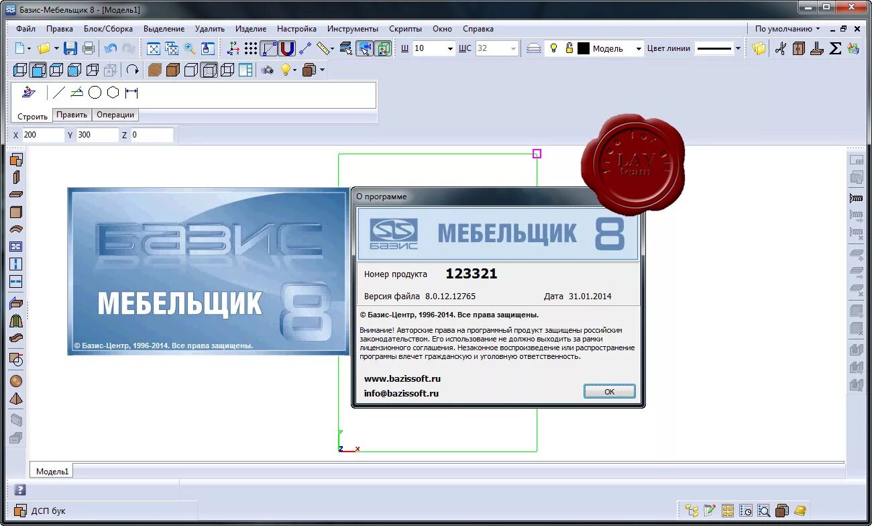872x526 pixels.
Task: Click the Sigma summary icon
Action: point(835,48)
